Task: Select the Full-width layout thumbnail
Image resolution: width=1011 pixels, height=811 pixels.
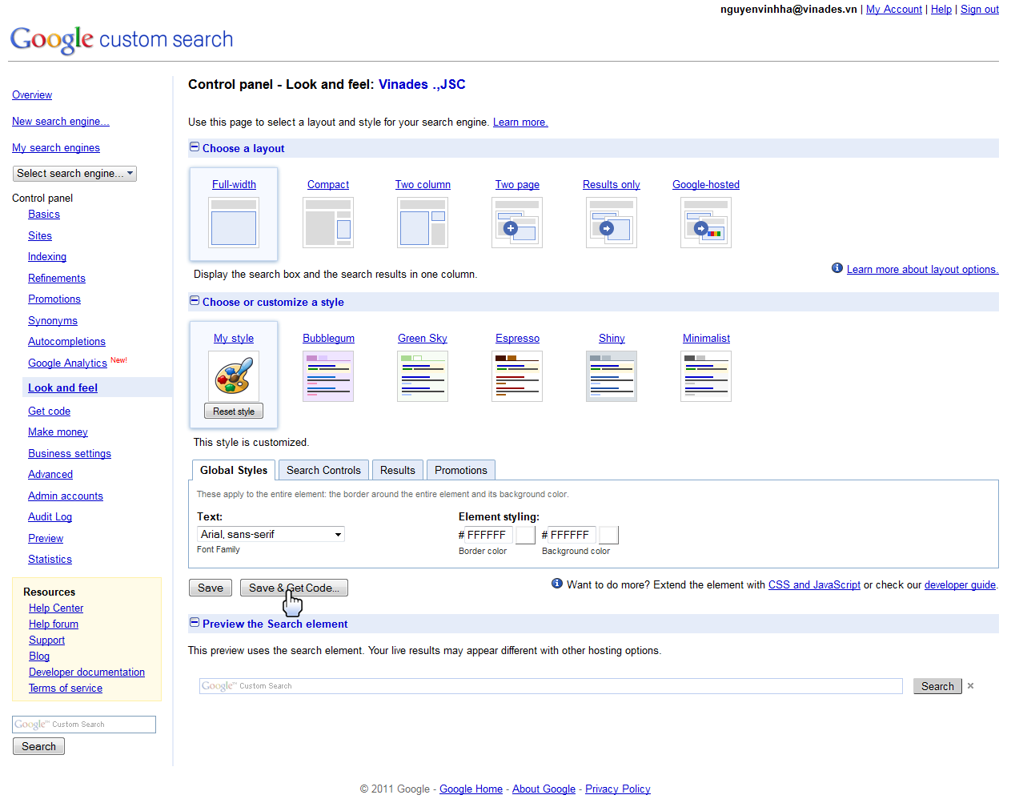Action: tap(234, 223)
